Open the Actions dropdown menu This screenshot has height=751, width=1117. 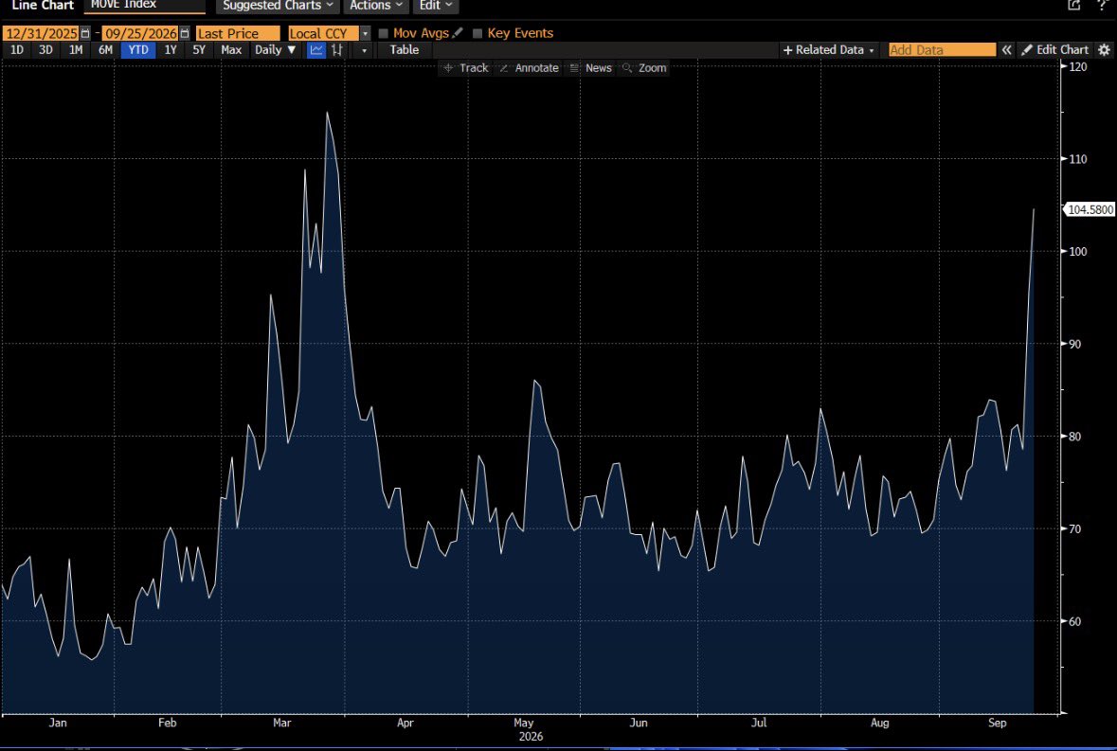(x=376, y=6)
